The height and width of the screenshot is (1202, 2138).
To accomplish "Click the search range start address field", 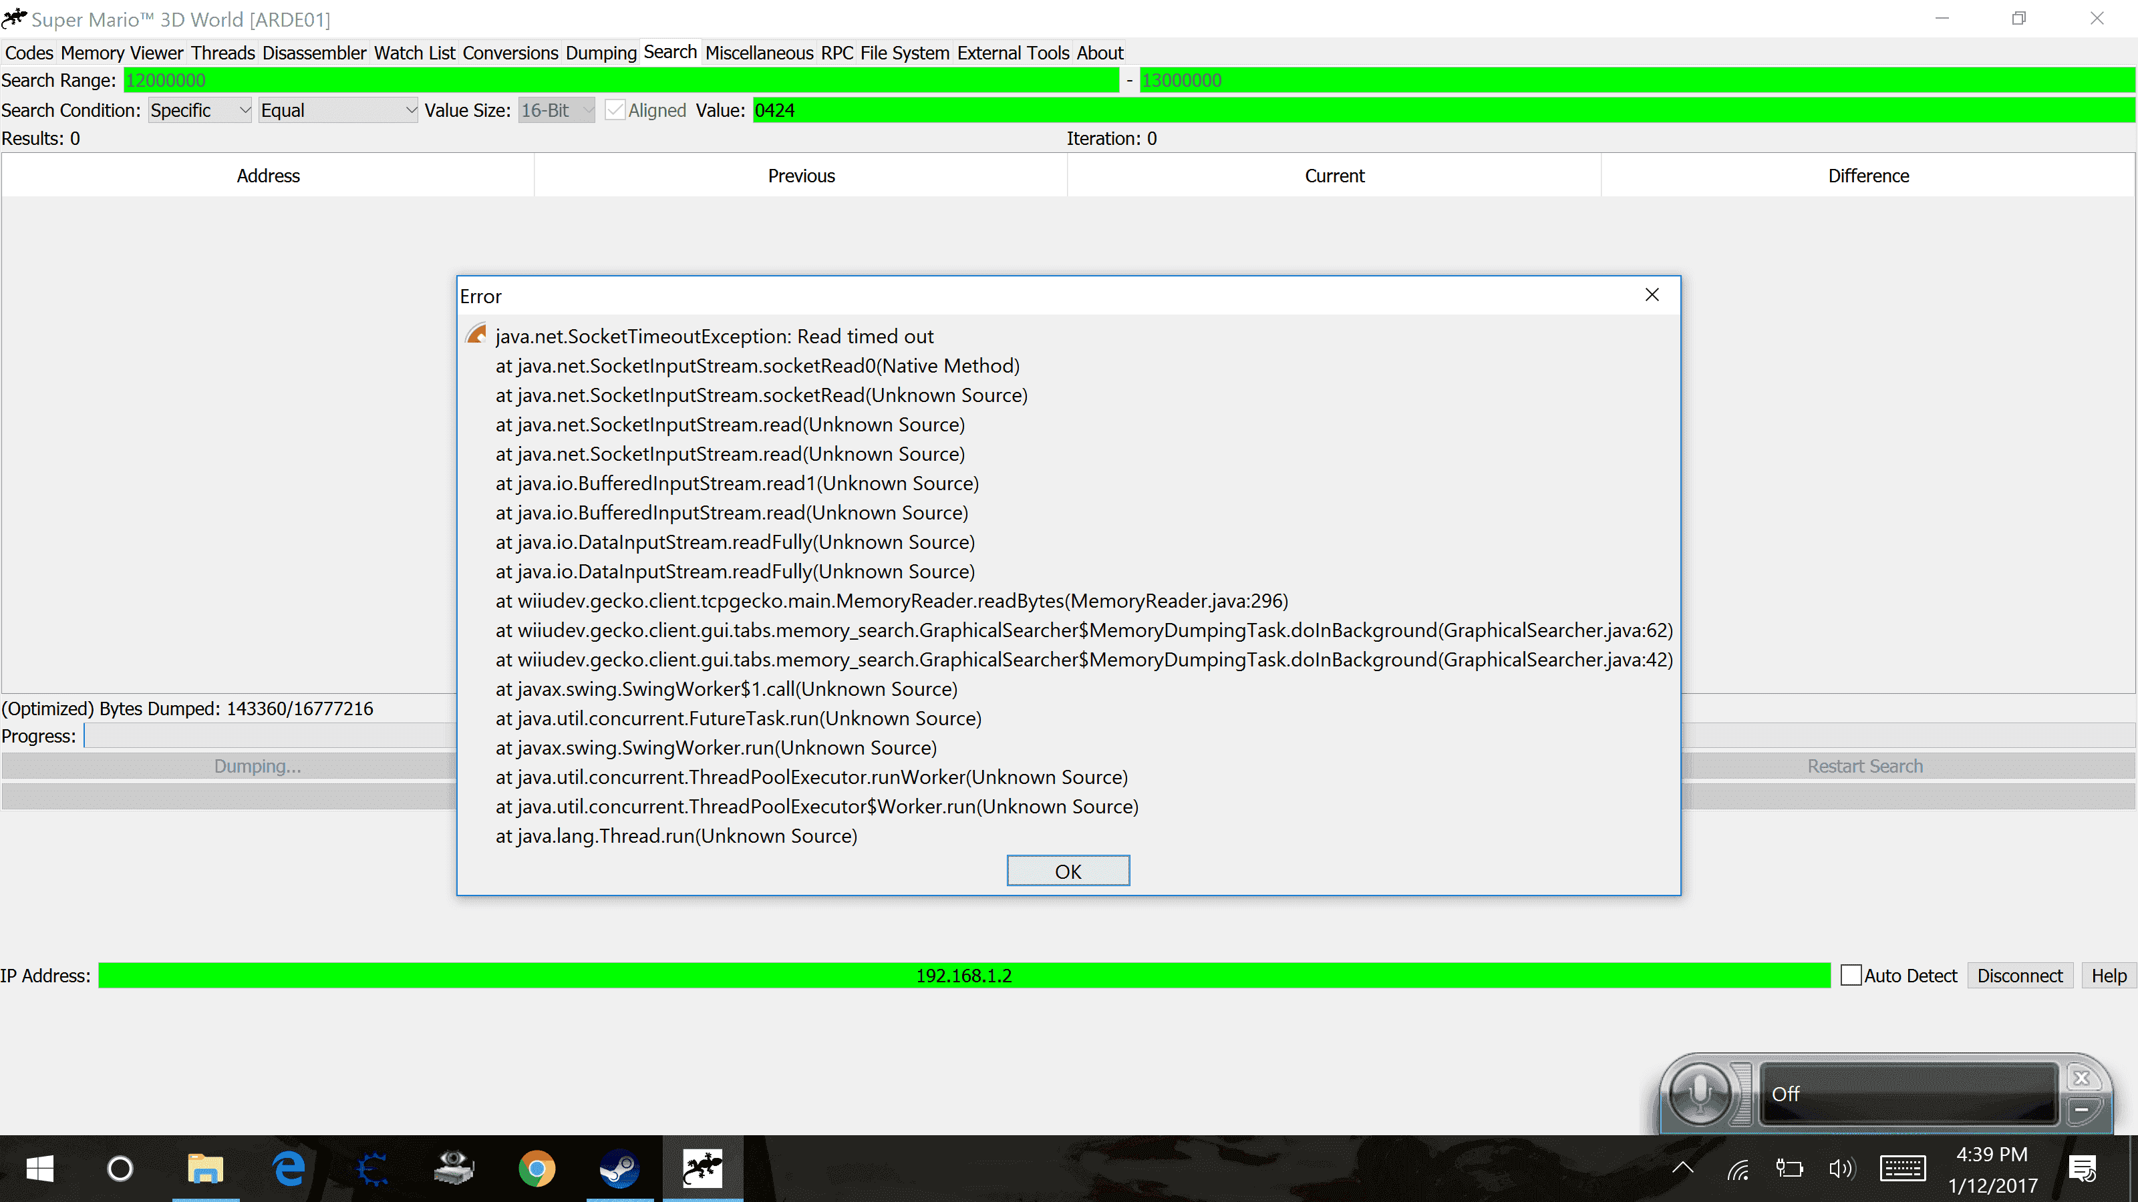I will point(621,80).
